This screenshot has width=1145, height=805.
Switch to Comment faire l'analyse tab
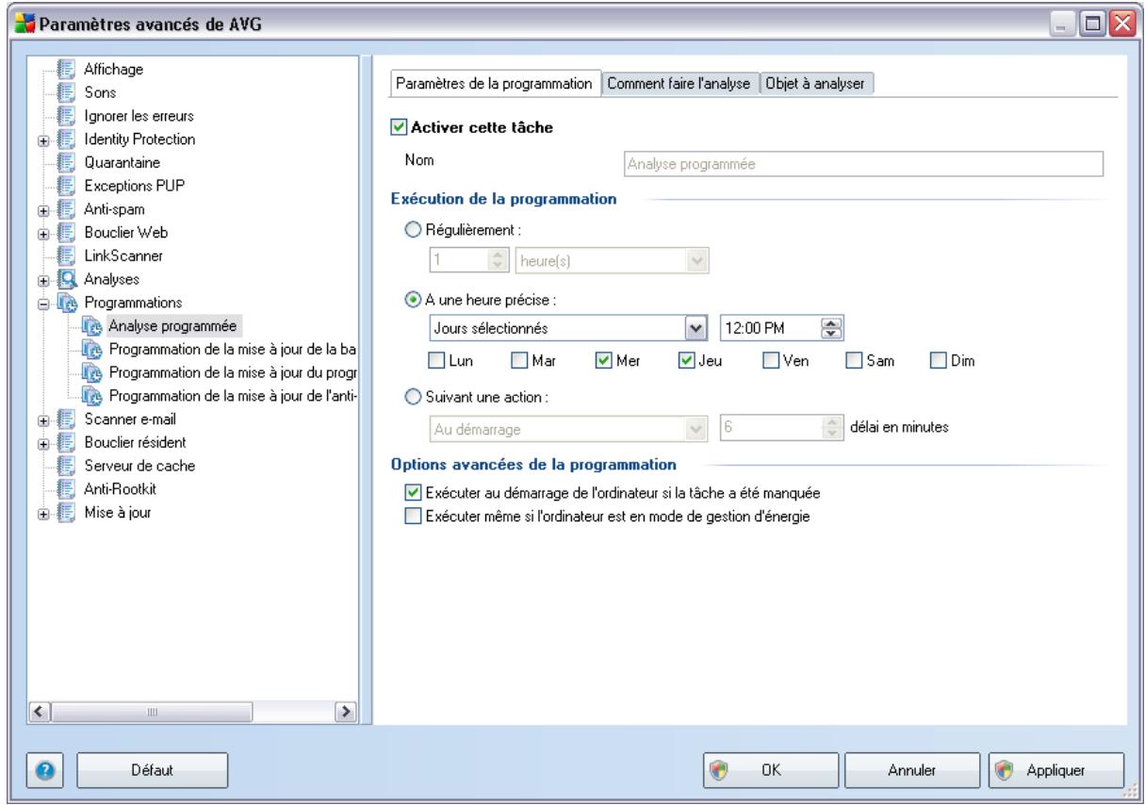coord(679,84)
